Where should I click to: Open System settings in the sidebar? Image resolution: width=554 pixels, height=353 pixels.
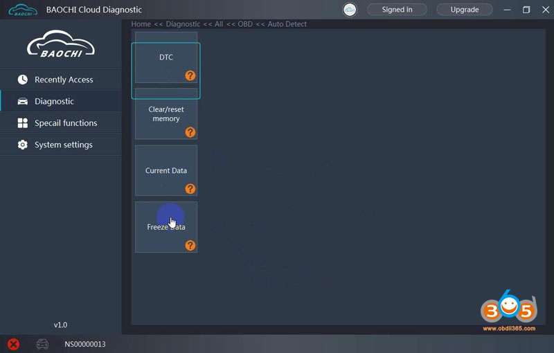61,145
